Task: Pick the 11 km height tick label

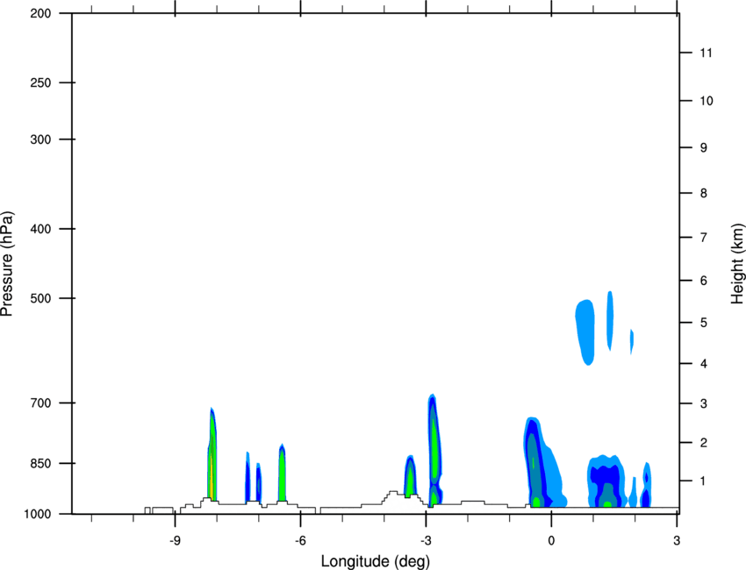Action: point(707,53)
